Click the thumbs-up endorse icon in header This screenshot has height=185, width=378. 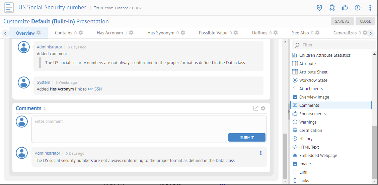[x=345, y=8]
